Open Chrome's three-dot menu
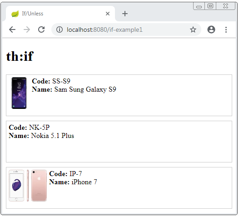This screenshot has height=216, width=239. [226, 29]
